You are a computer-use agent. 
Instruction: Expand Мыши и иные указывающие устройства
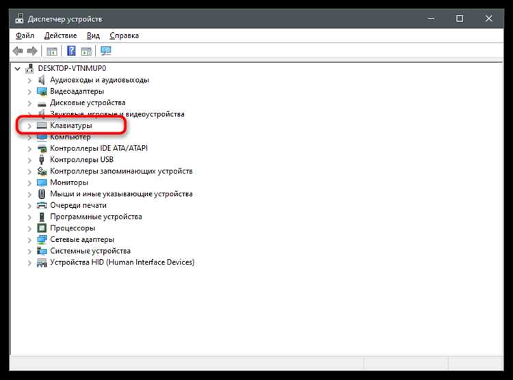click(x=29, y=194)
